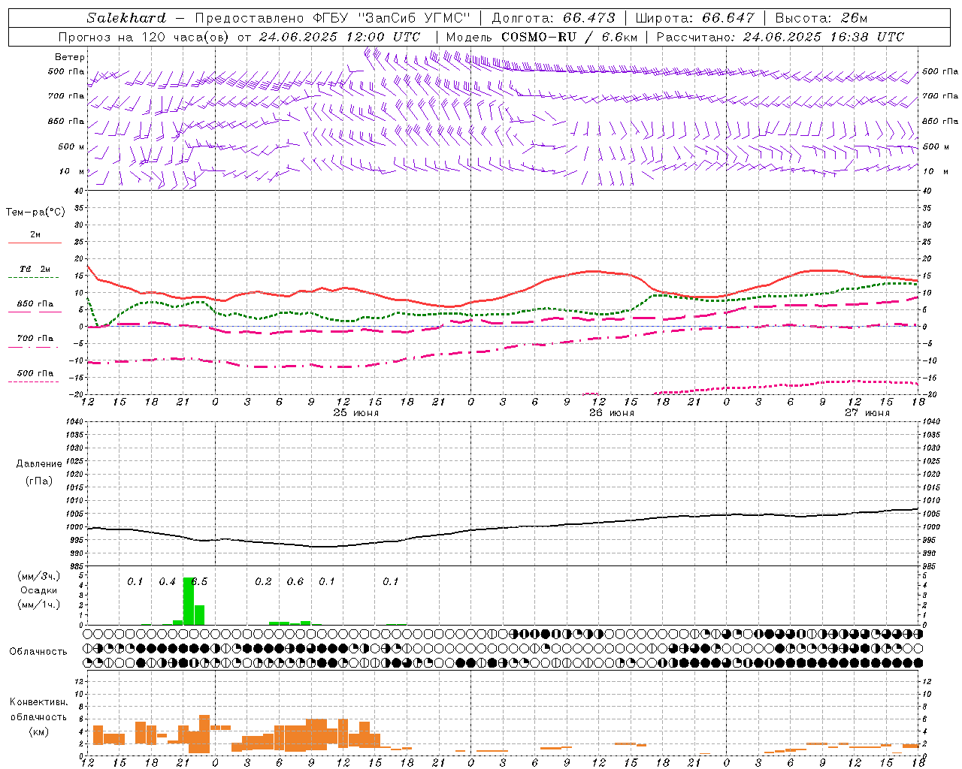Click the (мм/3ч.) precipitation unit label
This screenshot has width=962, height=769.
click(x=39, y=576)
